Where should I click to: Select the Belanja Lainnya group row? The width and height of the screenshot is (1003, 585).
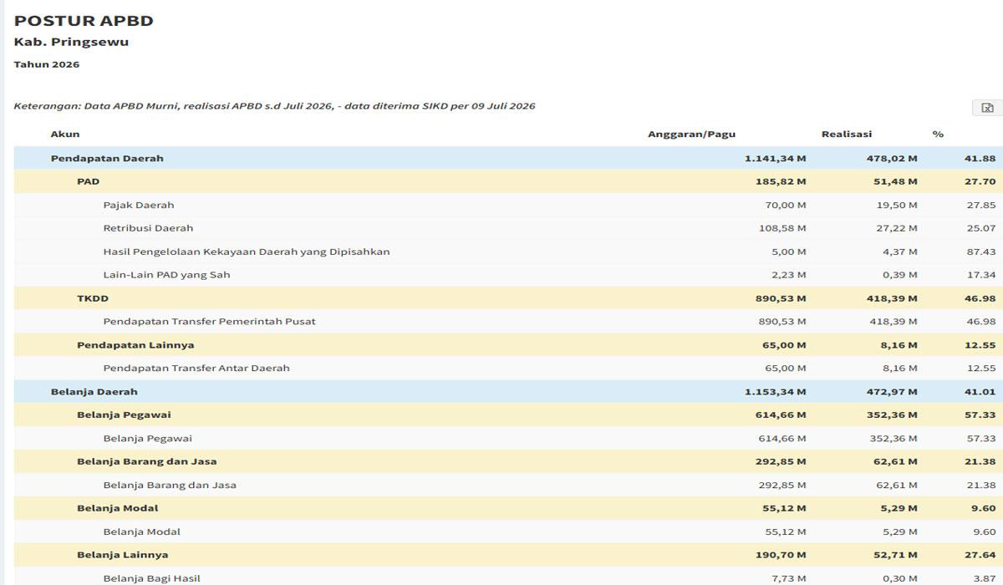point(508,556)
